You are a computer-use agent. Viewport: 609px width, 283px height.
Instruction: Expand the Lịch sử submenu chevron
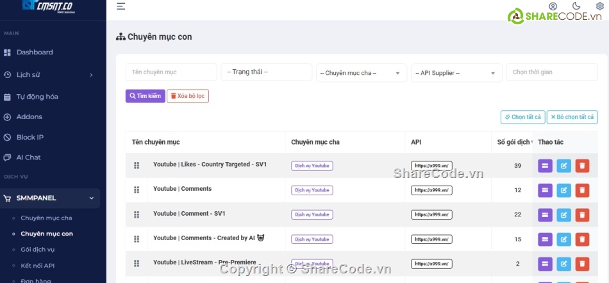point(92,75)
